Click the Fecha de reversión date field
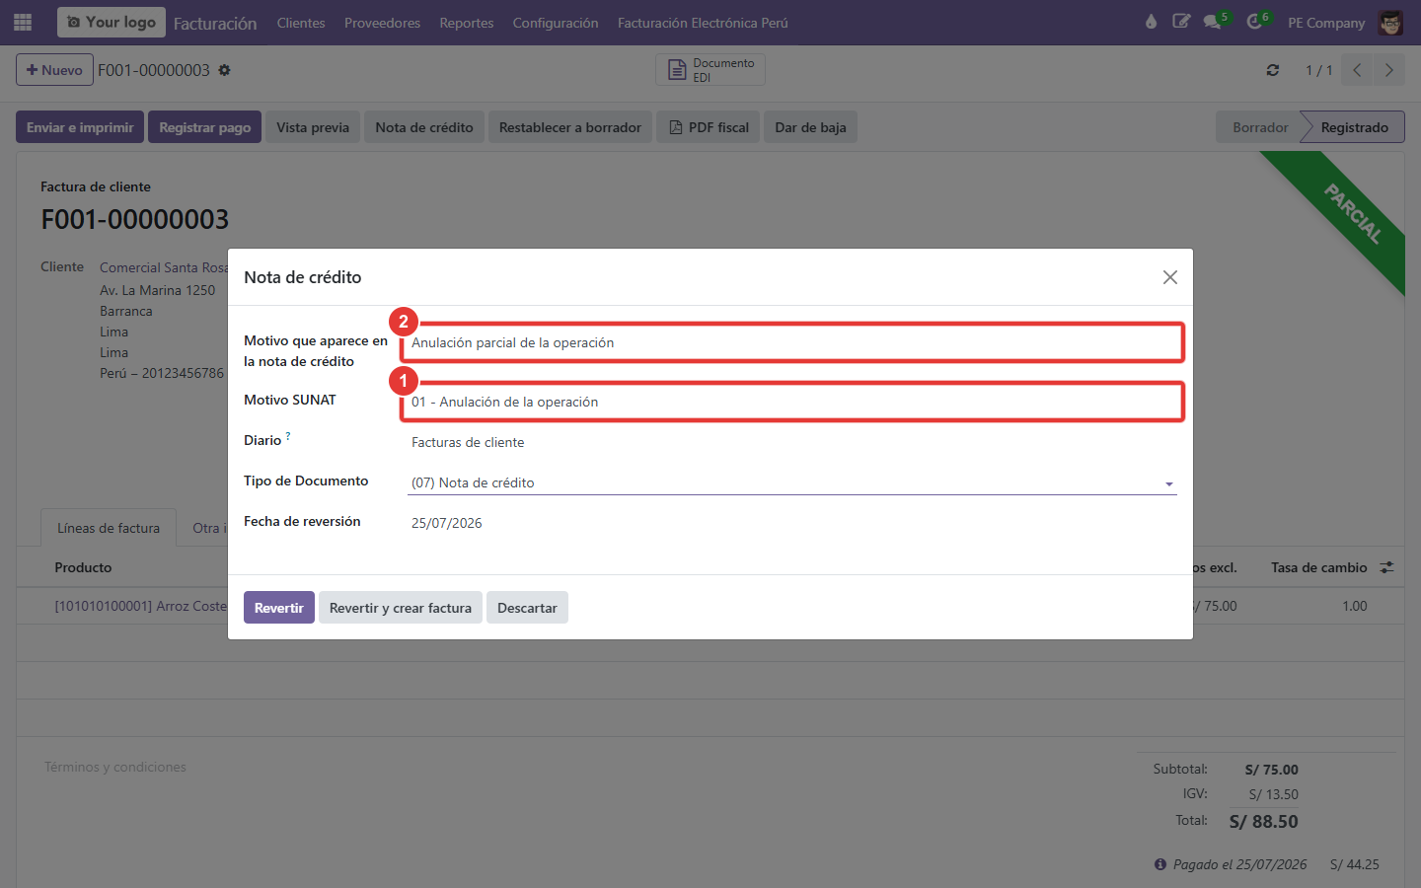Image resolution: width=1421 pixels, height=888 pixels. click(x=791, y=523)
